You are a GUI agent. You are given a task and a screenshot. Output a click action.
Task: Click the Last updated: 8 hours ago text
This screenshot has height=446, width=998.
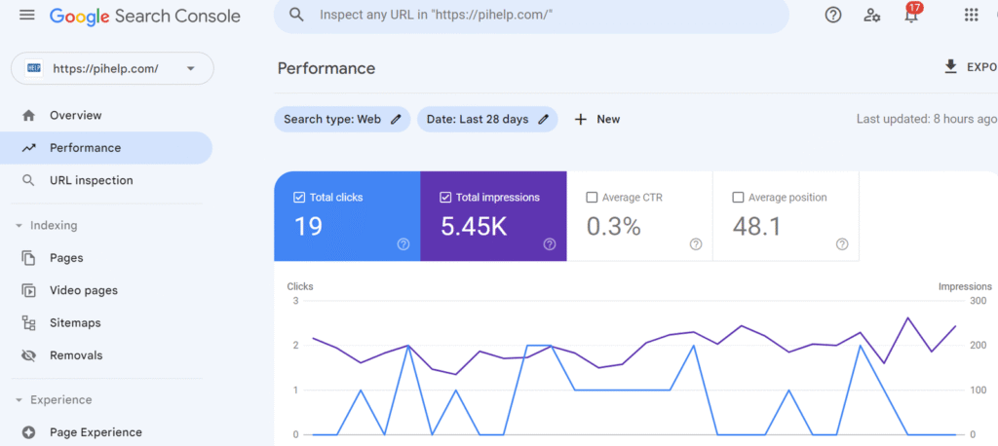[927, 119]
